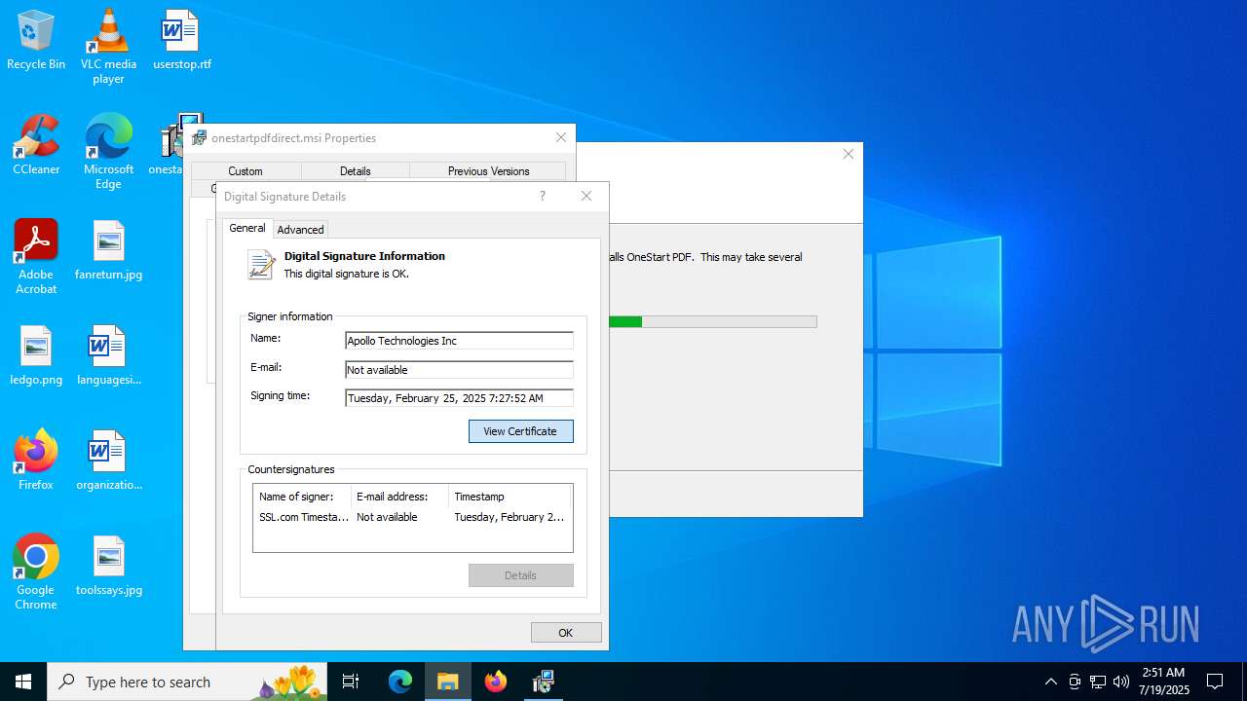Select the ledgo.png desktop file
Screen dimensions: 1247x701
(x=36, y=355)
